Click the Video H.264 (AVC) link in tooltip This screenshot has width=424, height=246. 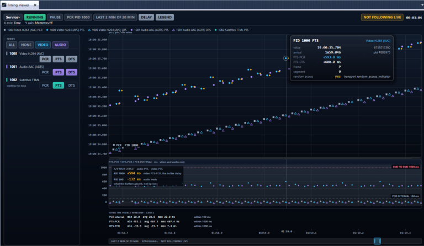[378, 41]
